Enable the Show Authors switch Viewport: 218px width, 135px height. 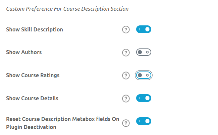144,52
